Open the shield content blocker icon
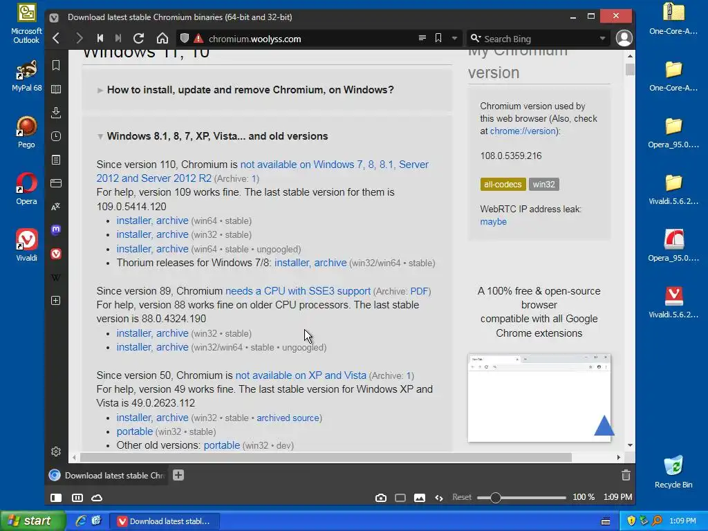Viewport: 708px width, 531px height. click(184, 39)
